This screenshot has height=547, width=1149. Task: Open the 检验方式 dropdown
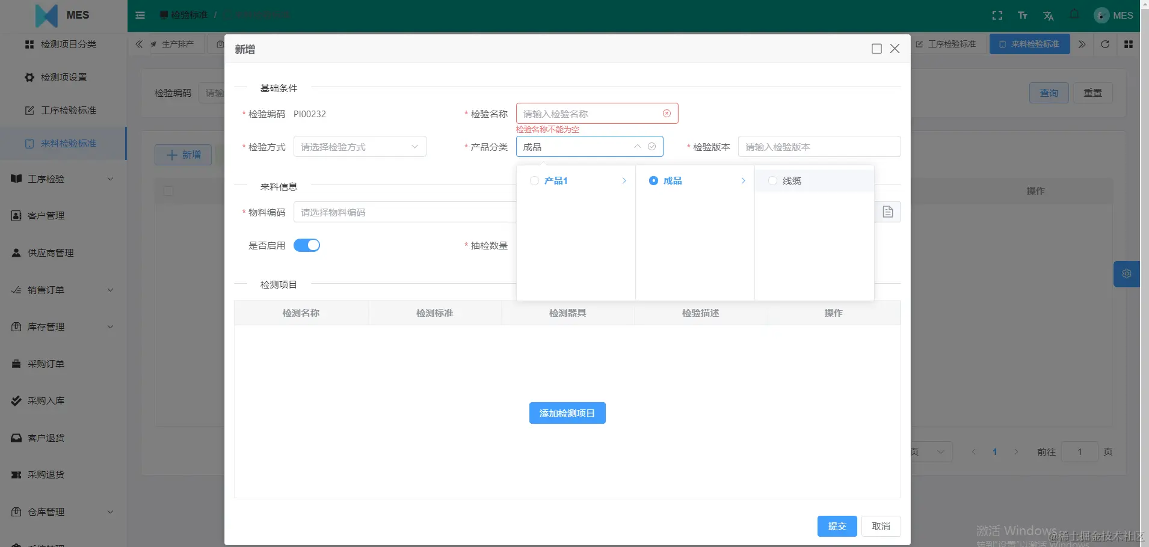pyautogui.click(x=360, y=147)
